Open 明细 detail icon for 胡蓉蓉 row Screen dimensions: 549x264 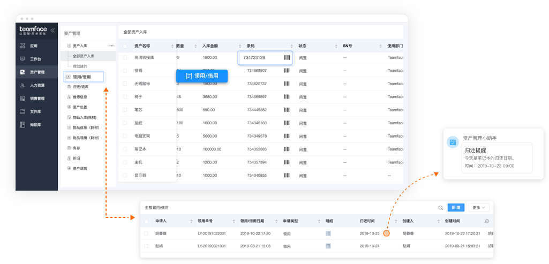(328, 233)
